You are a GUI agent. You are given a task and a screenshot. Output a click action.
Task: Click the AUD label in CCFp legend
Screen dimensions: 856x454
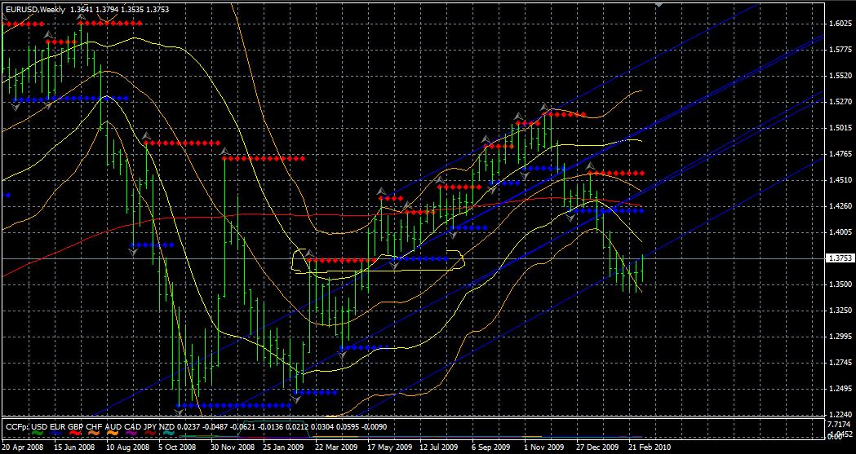pyautogui.click(x=113, y=427)
